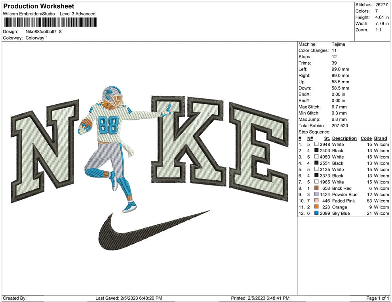
Task: Click the Zoom value 1:1
Action: tap(378, 30)
